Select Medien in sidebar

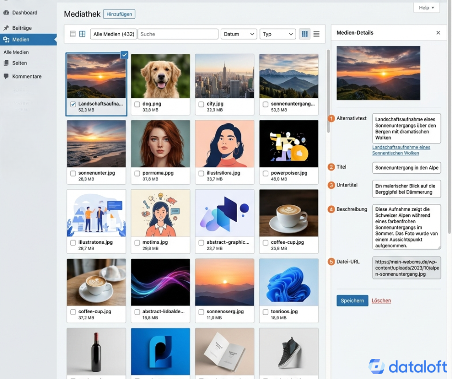(x=21, y=39)
